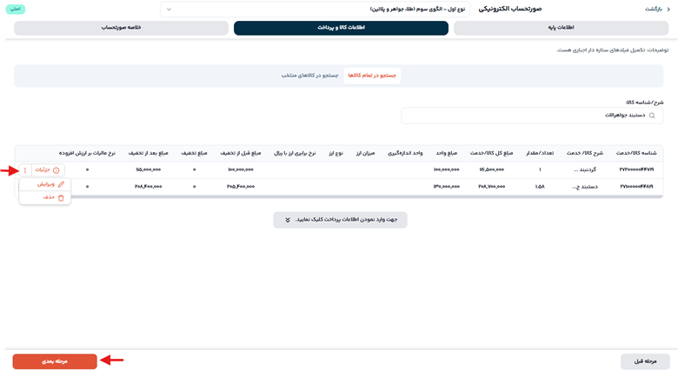
Task: Expand the payment information section
Action: (x=339, y=220)
